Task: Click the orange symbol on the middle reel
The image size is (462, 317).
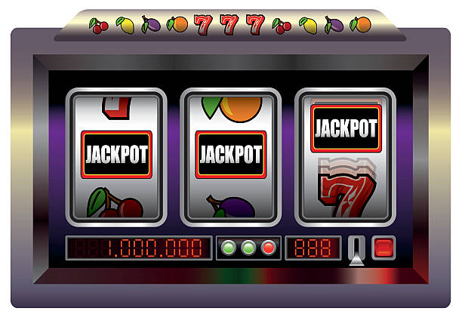Action: 232,109
